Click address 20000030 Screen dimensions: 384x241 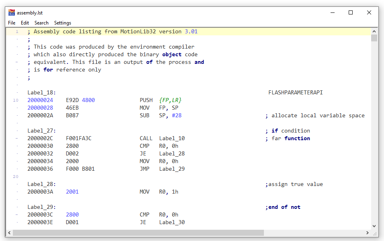[x=40, y=146]
